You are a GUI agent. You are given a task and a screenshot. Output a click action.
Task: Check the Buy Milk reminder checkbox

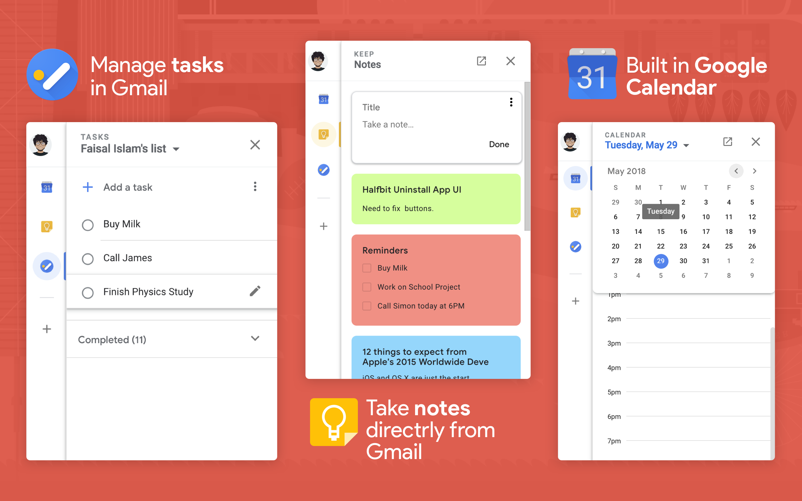(367, 267)
